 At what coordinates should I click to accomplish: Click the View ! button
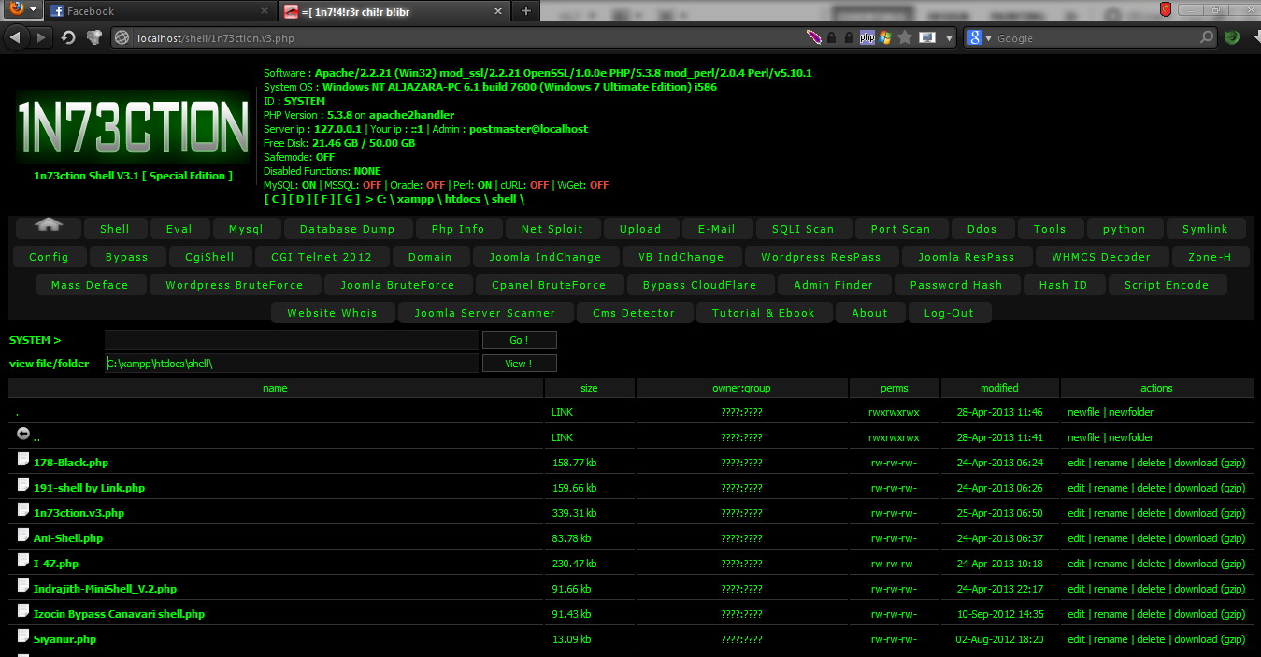(x=519, y=363)
